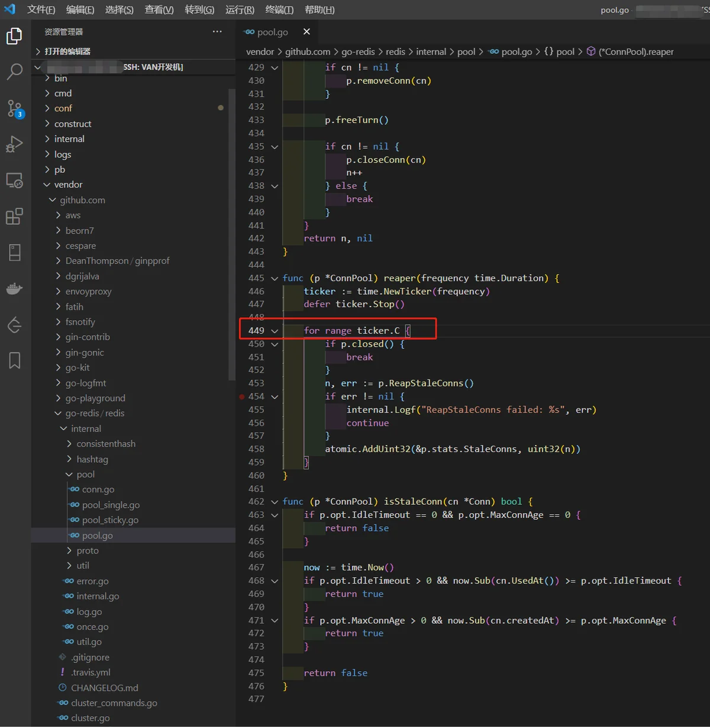Click the Explorer sidebar scrollbar

click(x=232, y=234)
